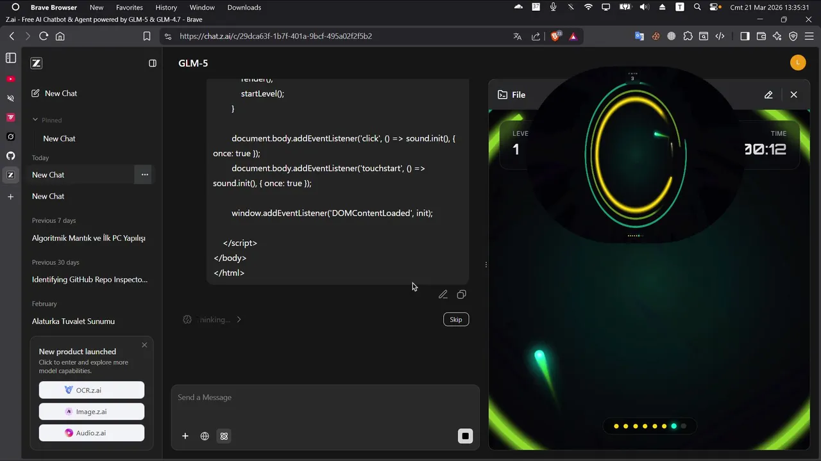Toggle the browser sidebar panel
Screen dimensions: 821x461
tap(745, 36)
